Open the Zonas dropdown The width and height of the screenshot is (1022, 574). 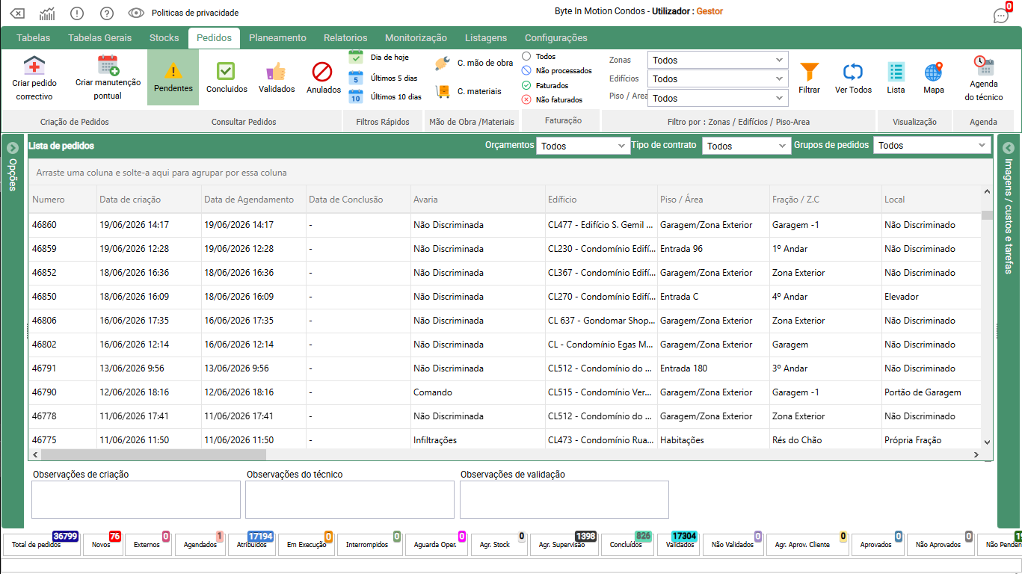[x=718, y=60]
